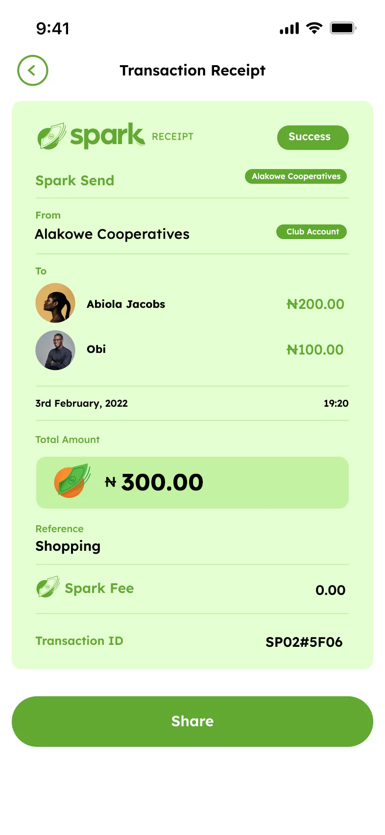Tap the back arrow button
Image resolution: width=385 pixels, height=835 pixels.
(x=33, y=71)
